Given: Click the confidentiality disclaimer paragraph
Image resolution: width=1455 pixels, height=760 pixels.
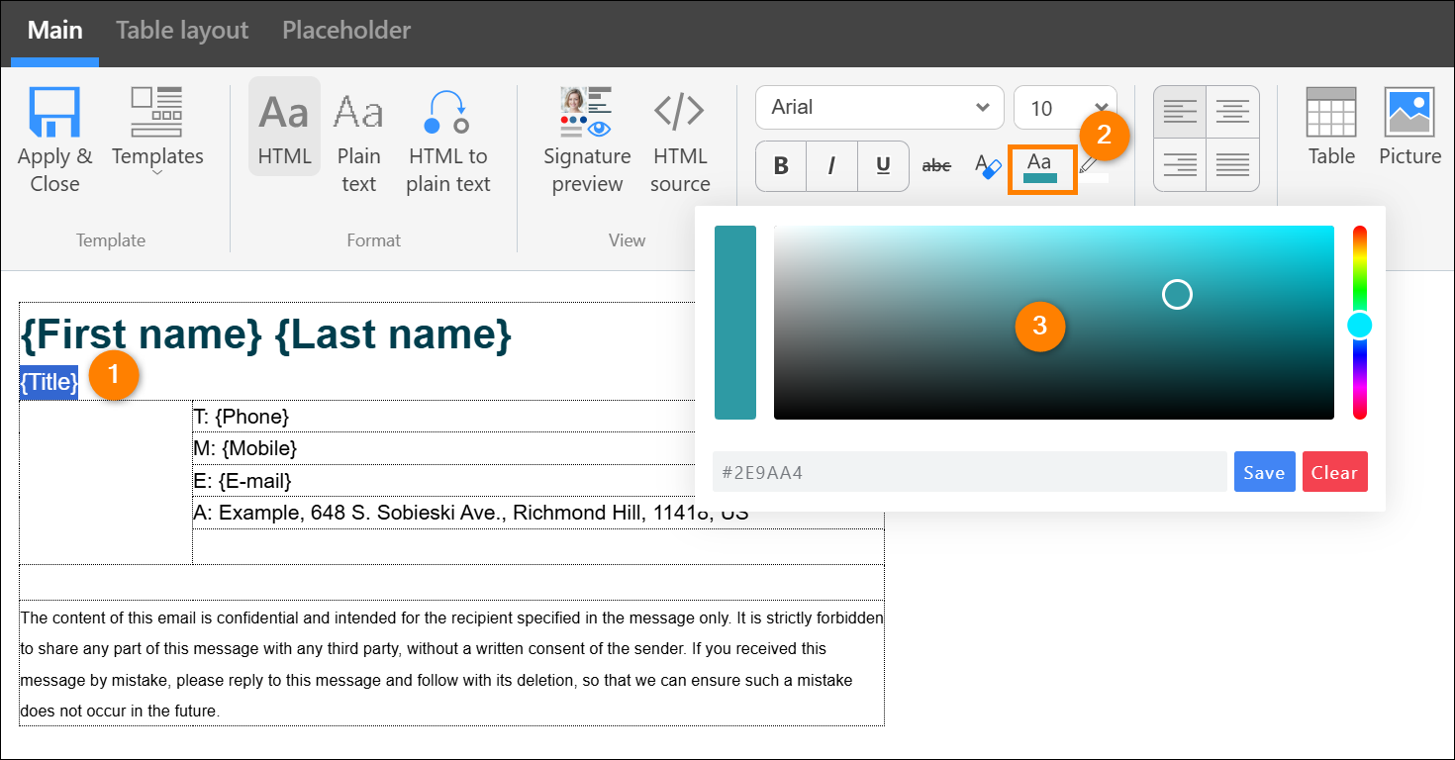Looking at the screenshot, I should coord(451,664).
